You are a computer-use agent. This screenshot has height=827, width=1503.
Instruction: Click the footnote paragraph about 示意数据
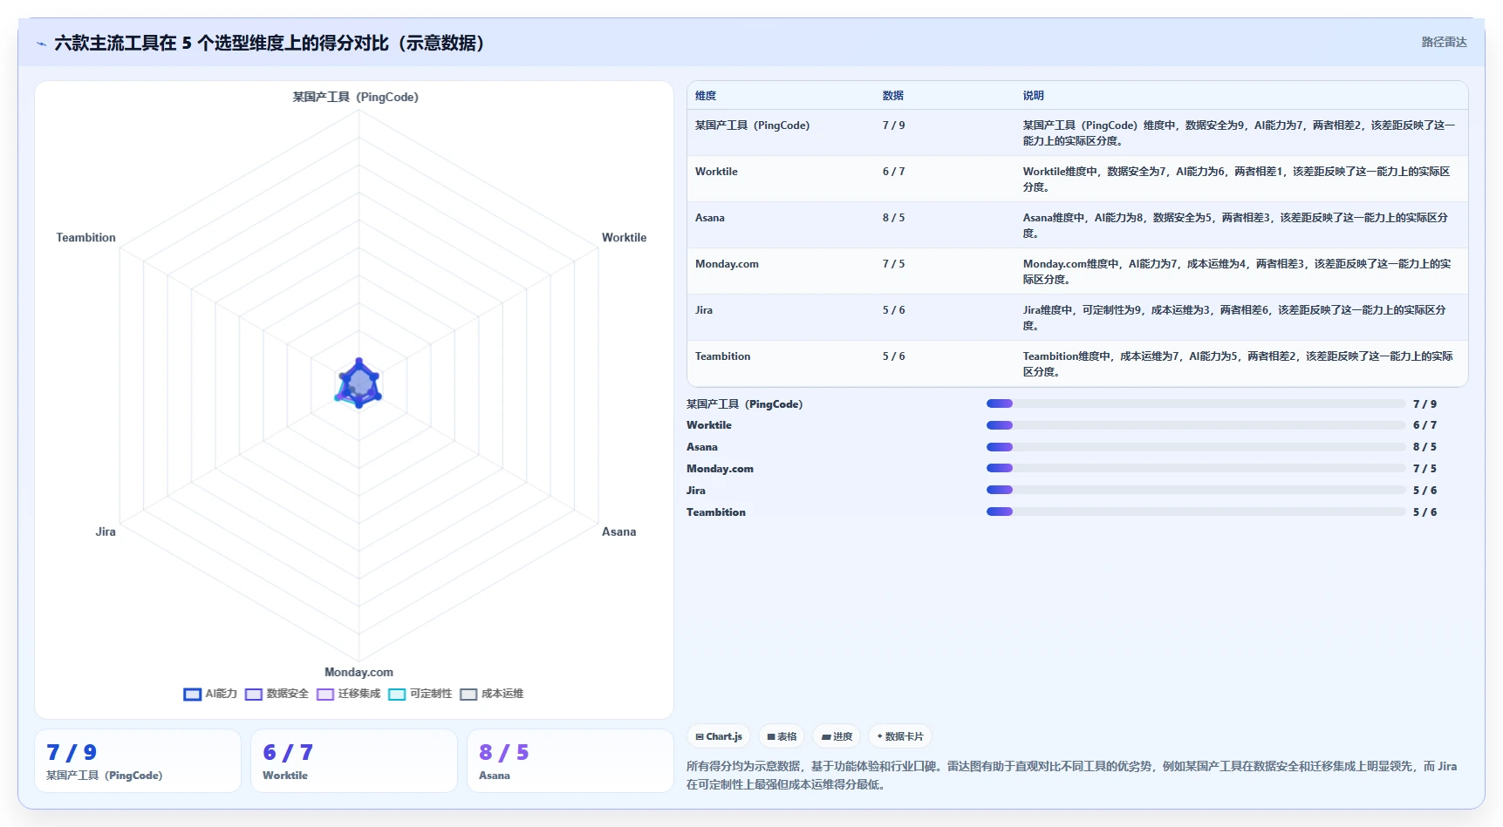1071,776
